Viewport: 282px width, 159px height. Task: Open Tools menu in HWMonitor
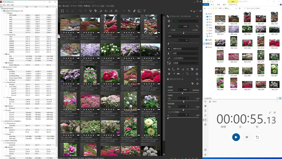click(8, 5)
